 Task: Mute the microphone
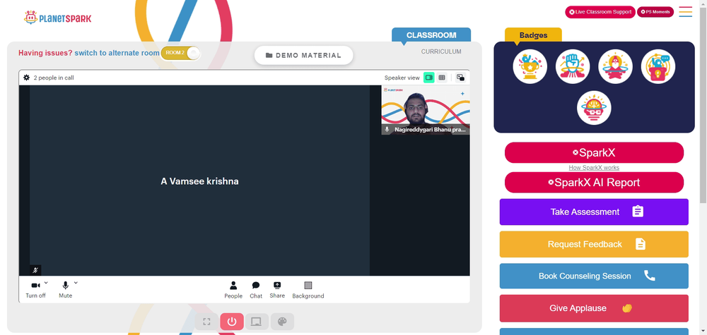tap(65, 290)
